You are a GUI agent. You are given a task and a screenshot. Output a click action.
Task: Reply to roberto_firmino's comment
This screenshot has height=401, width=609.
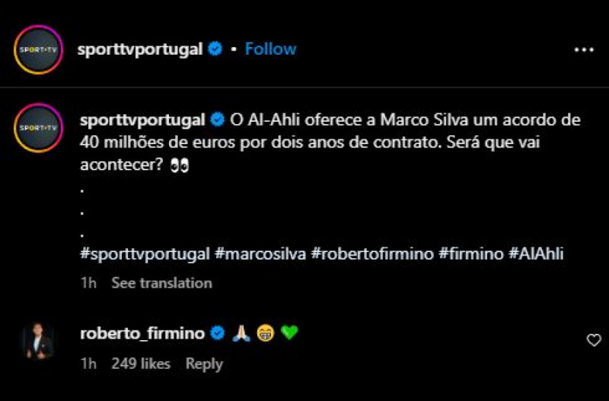204,364
